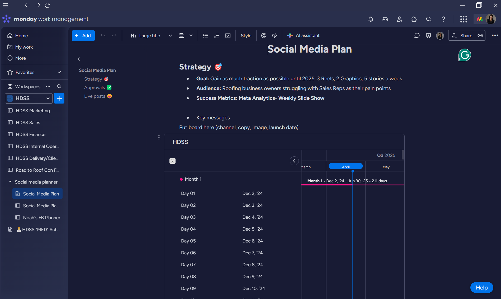
Task: Click the invite members icon
Action: [400, 19]
